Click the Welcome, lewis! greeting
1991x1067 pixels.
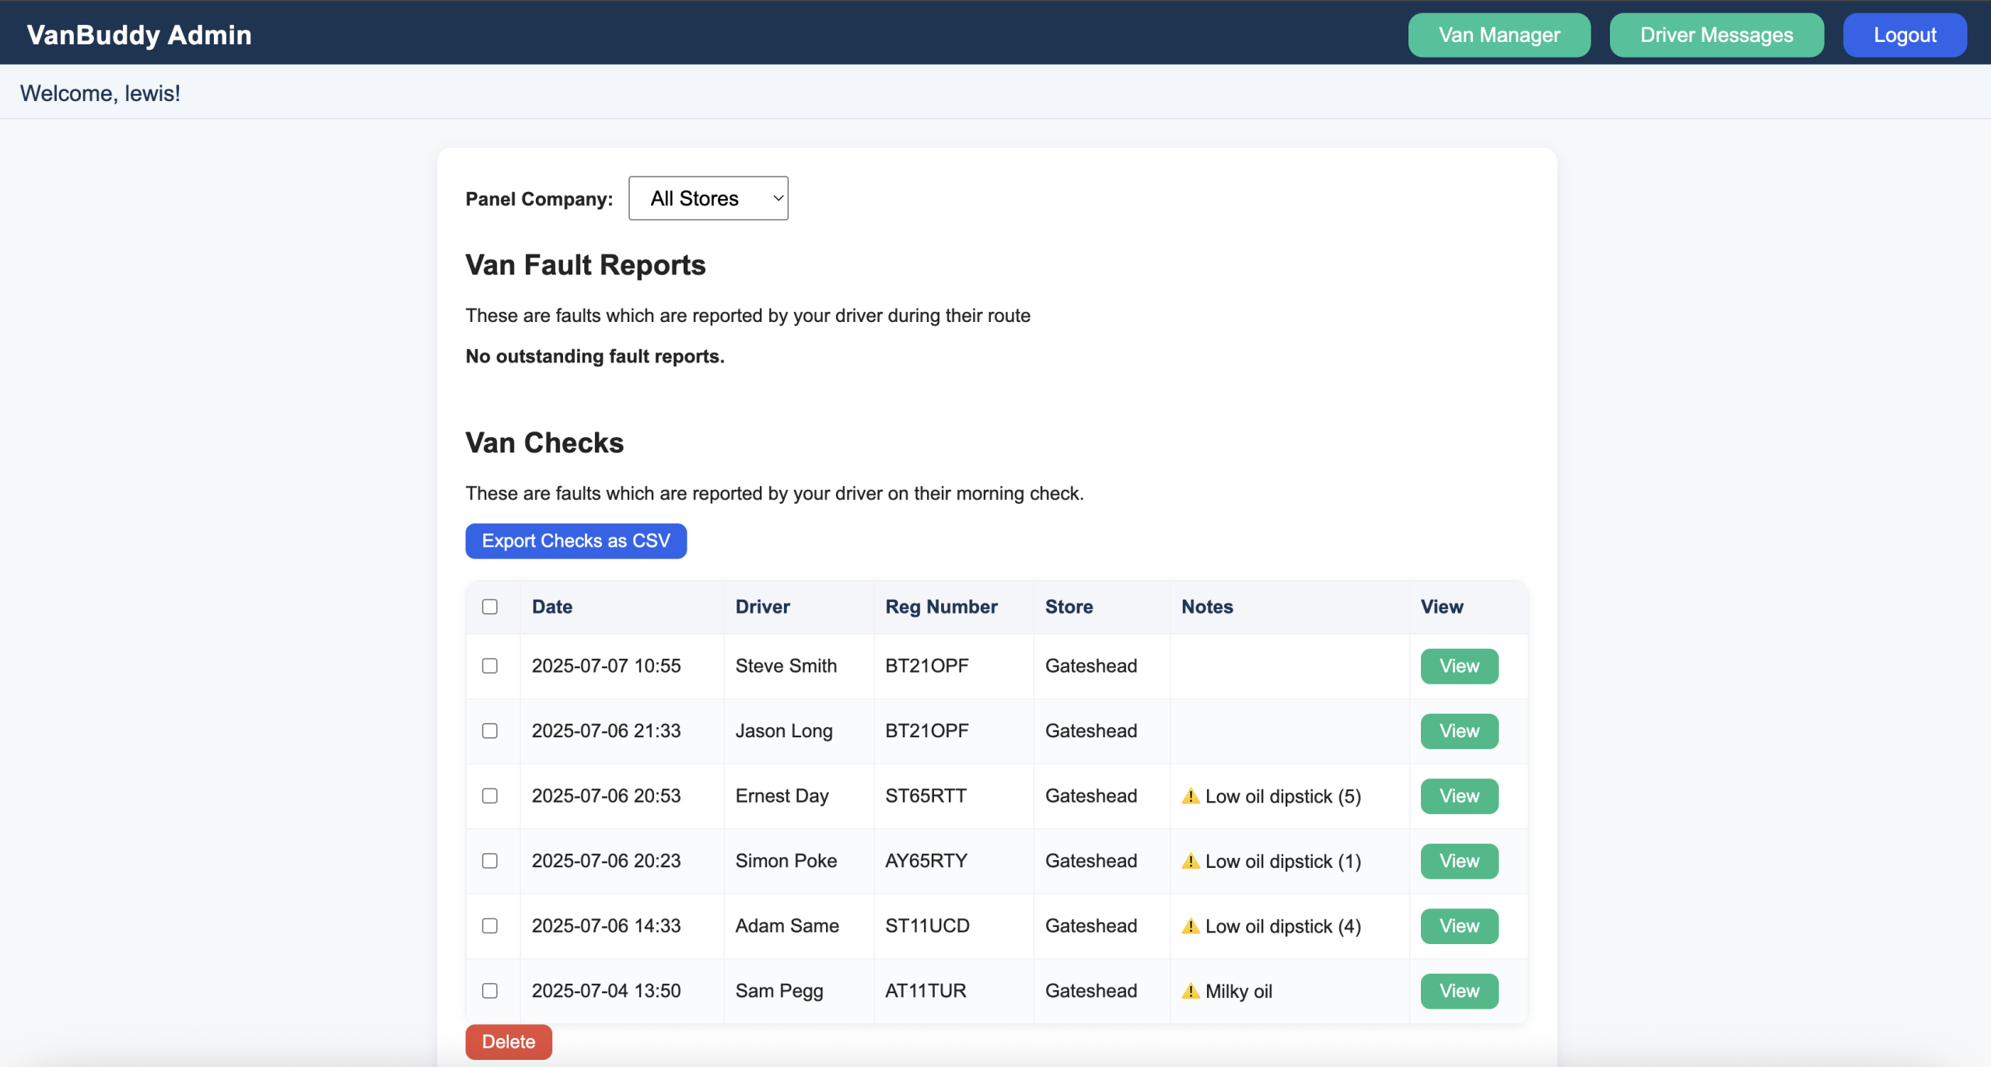(x=100, y=93)
